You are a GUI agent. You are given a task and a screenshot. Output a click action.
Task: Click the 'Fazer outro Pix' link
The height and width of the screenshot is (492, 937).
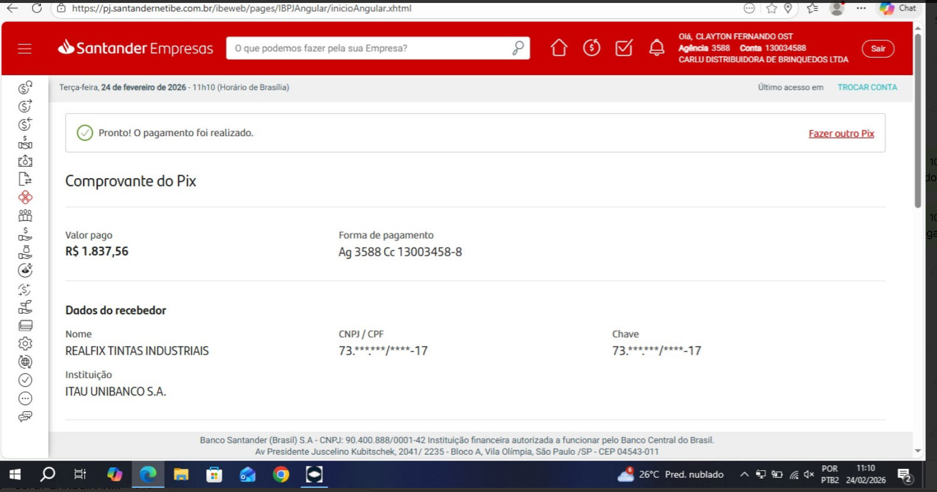pos(841,134)
